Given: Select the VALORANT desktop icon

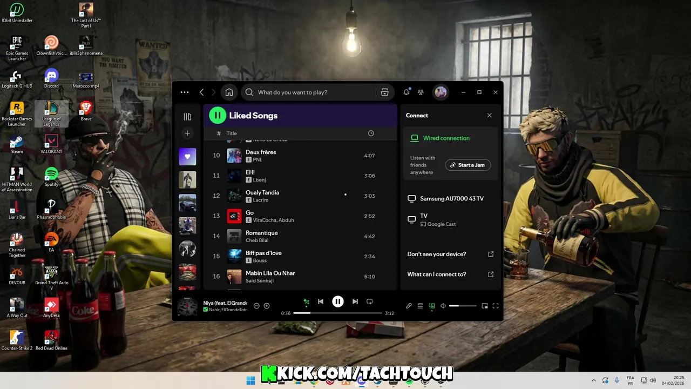Looking at the screenshot, I should pyautogui.click(x=51, y=145).
